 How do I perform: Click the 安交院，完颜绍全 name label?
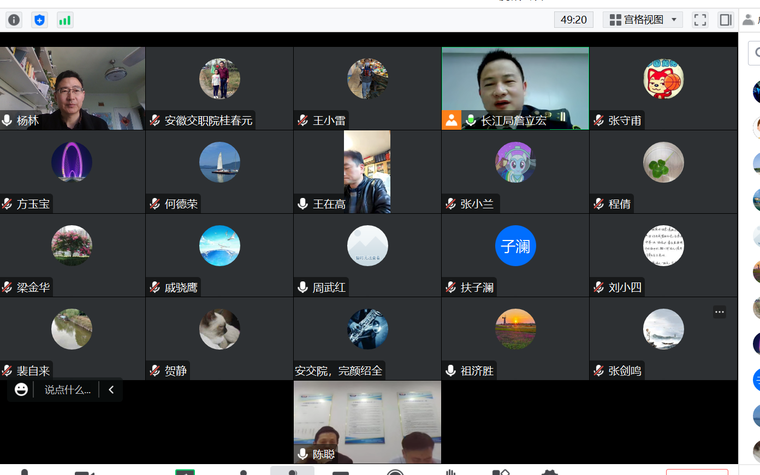(339, 371)
